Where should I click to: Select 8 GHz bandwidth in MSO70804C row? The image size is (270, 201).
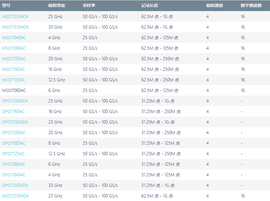[54, 48]
